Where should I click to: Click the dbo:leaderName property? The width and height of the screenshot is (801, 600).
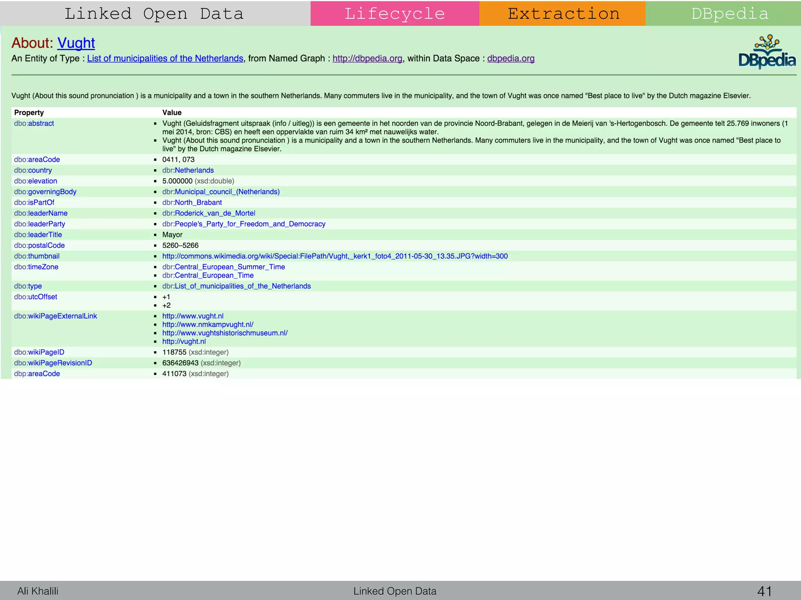pos(41,213)
